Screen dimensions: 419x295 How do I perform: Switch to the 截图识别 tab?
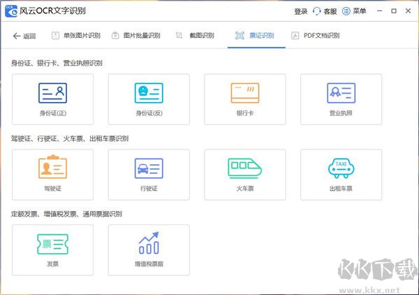[x=195, y=36]
